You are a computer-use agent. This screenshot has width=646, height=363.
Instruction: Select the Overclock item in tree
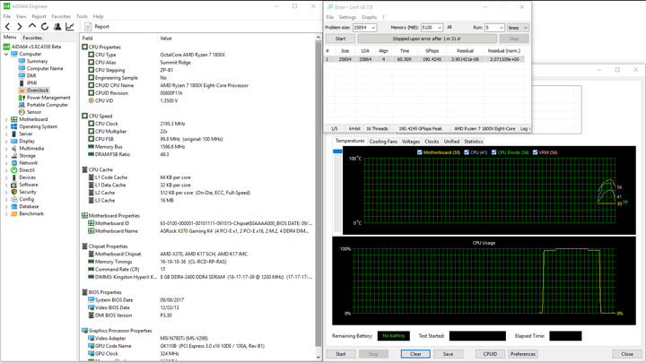click(37, 90)
